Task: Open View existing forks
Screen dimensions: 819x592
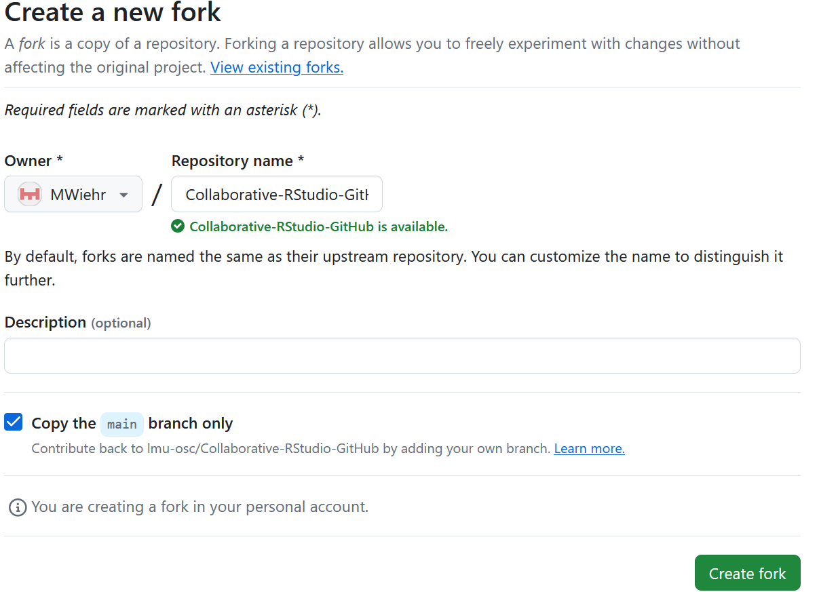Action: pos(276,67)
